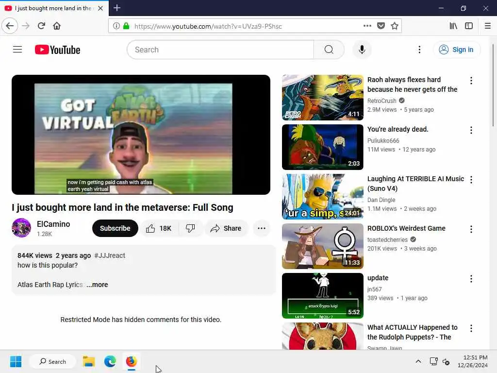
Task: Open the taskbar clock and date
Action: (x=473, y=361)
